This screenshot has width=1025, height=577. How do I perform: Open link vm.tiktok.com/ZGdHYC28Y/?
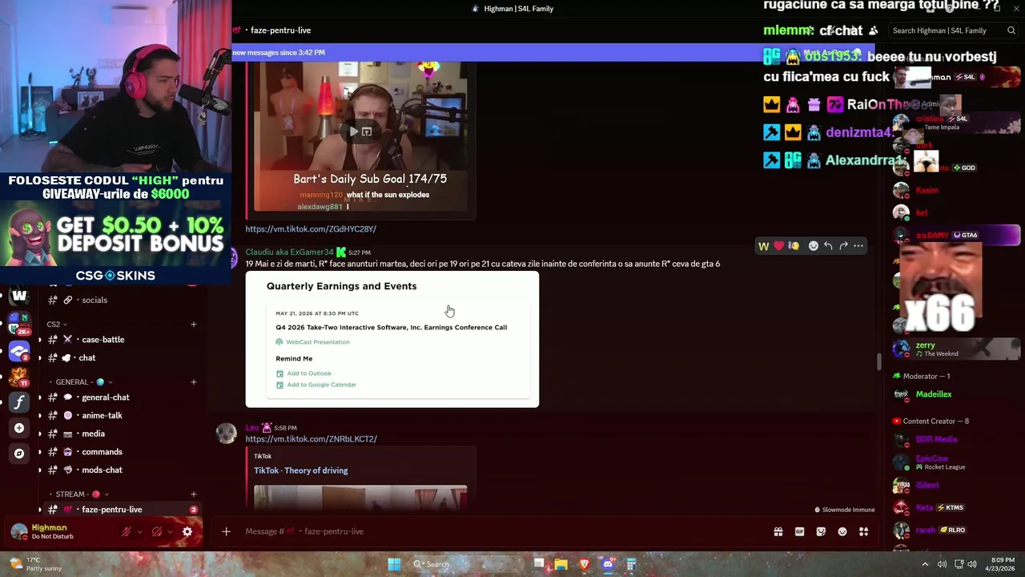pyautogui.click(x=311, y=229)
